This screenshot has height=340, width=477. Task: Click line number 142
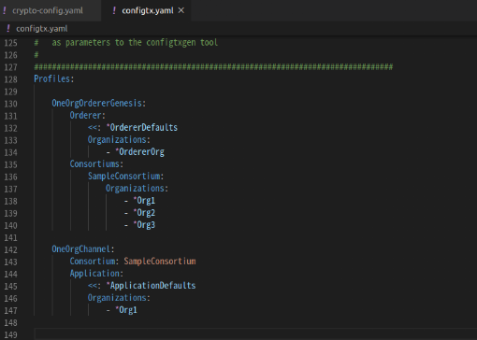[x=10, y=249]
